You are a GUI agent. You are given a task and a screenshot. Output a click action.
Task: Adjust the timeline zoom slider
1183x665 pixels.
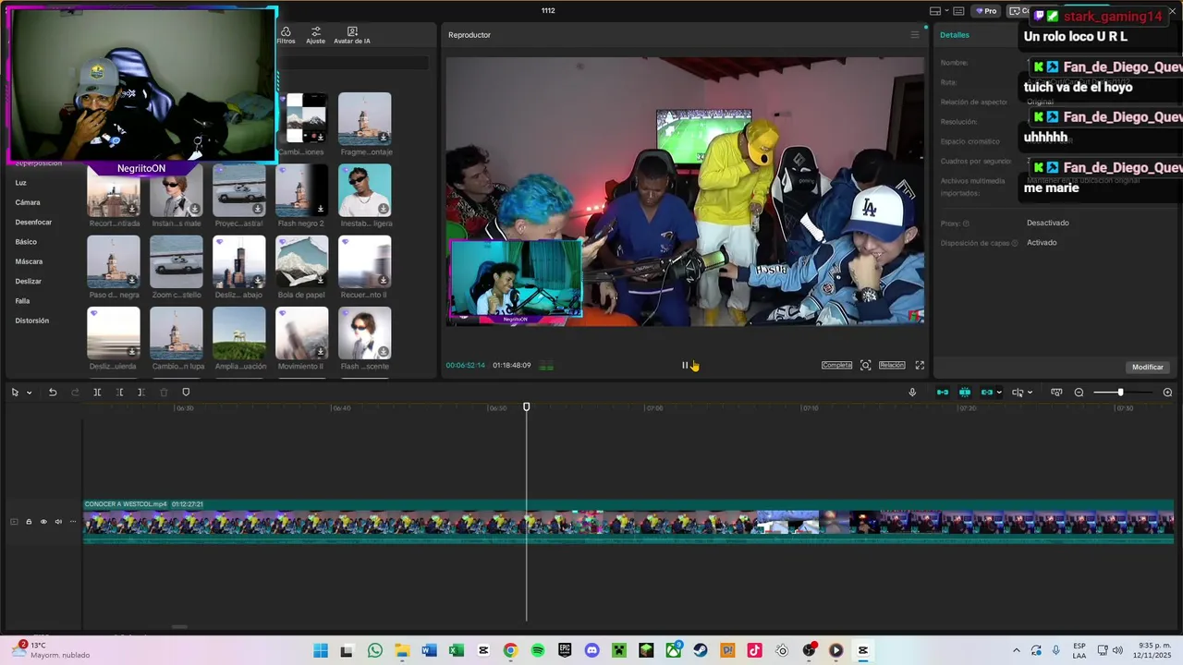[1120, 393]
